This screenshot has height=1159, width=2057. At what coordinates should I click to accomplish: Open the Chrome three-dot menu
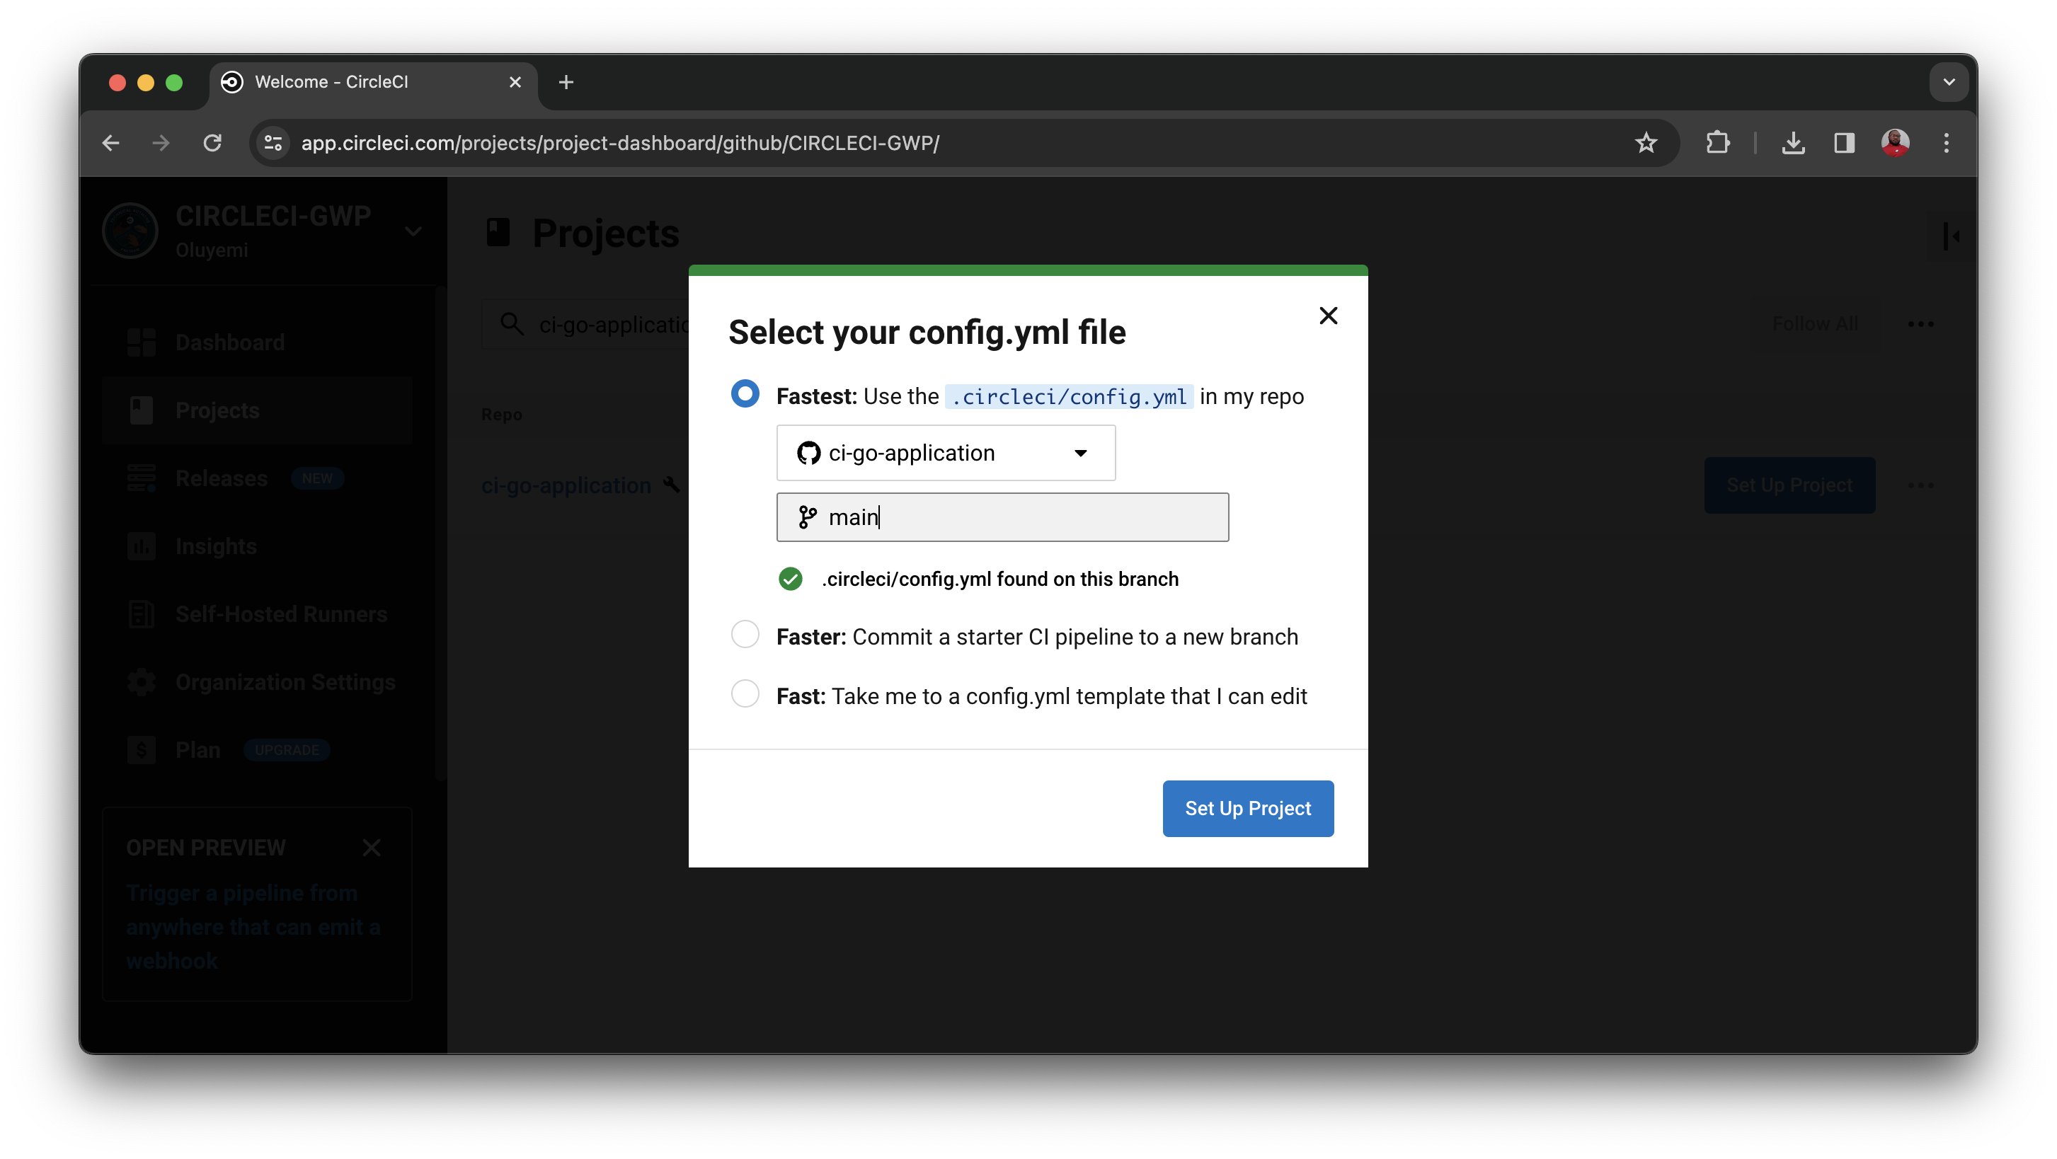click(x=1946, y=143)
